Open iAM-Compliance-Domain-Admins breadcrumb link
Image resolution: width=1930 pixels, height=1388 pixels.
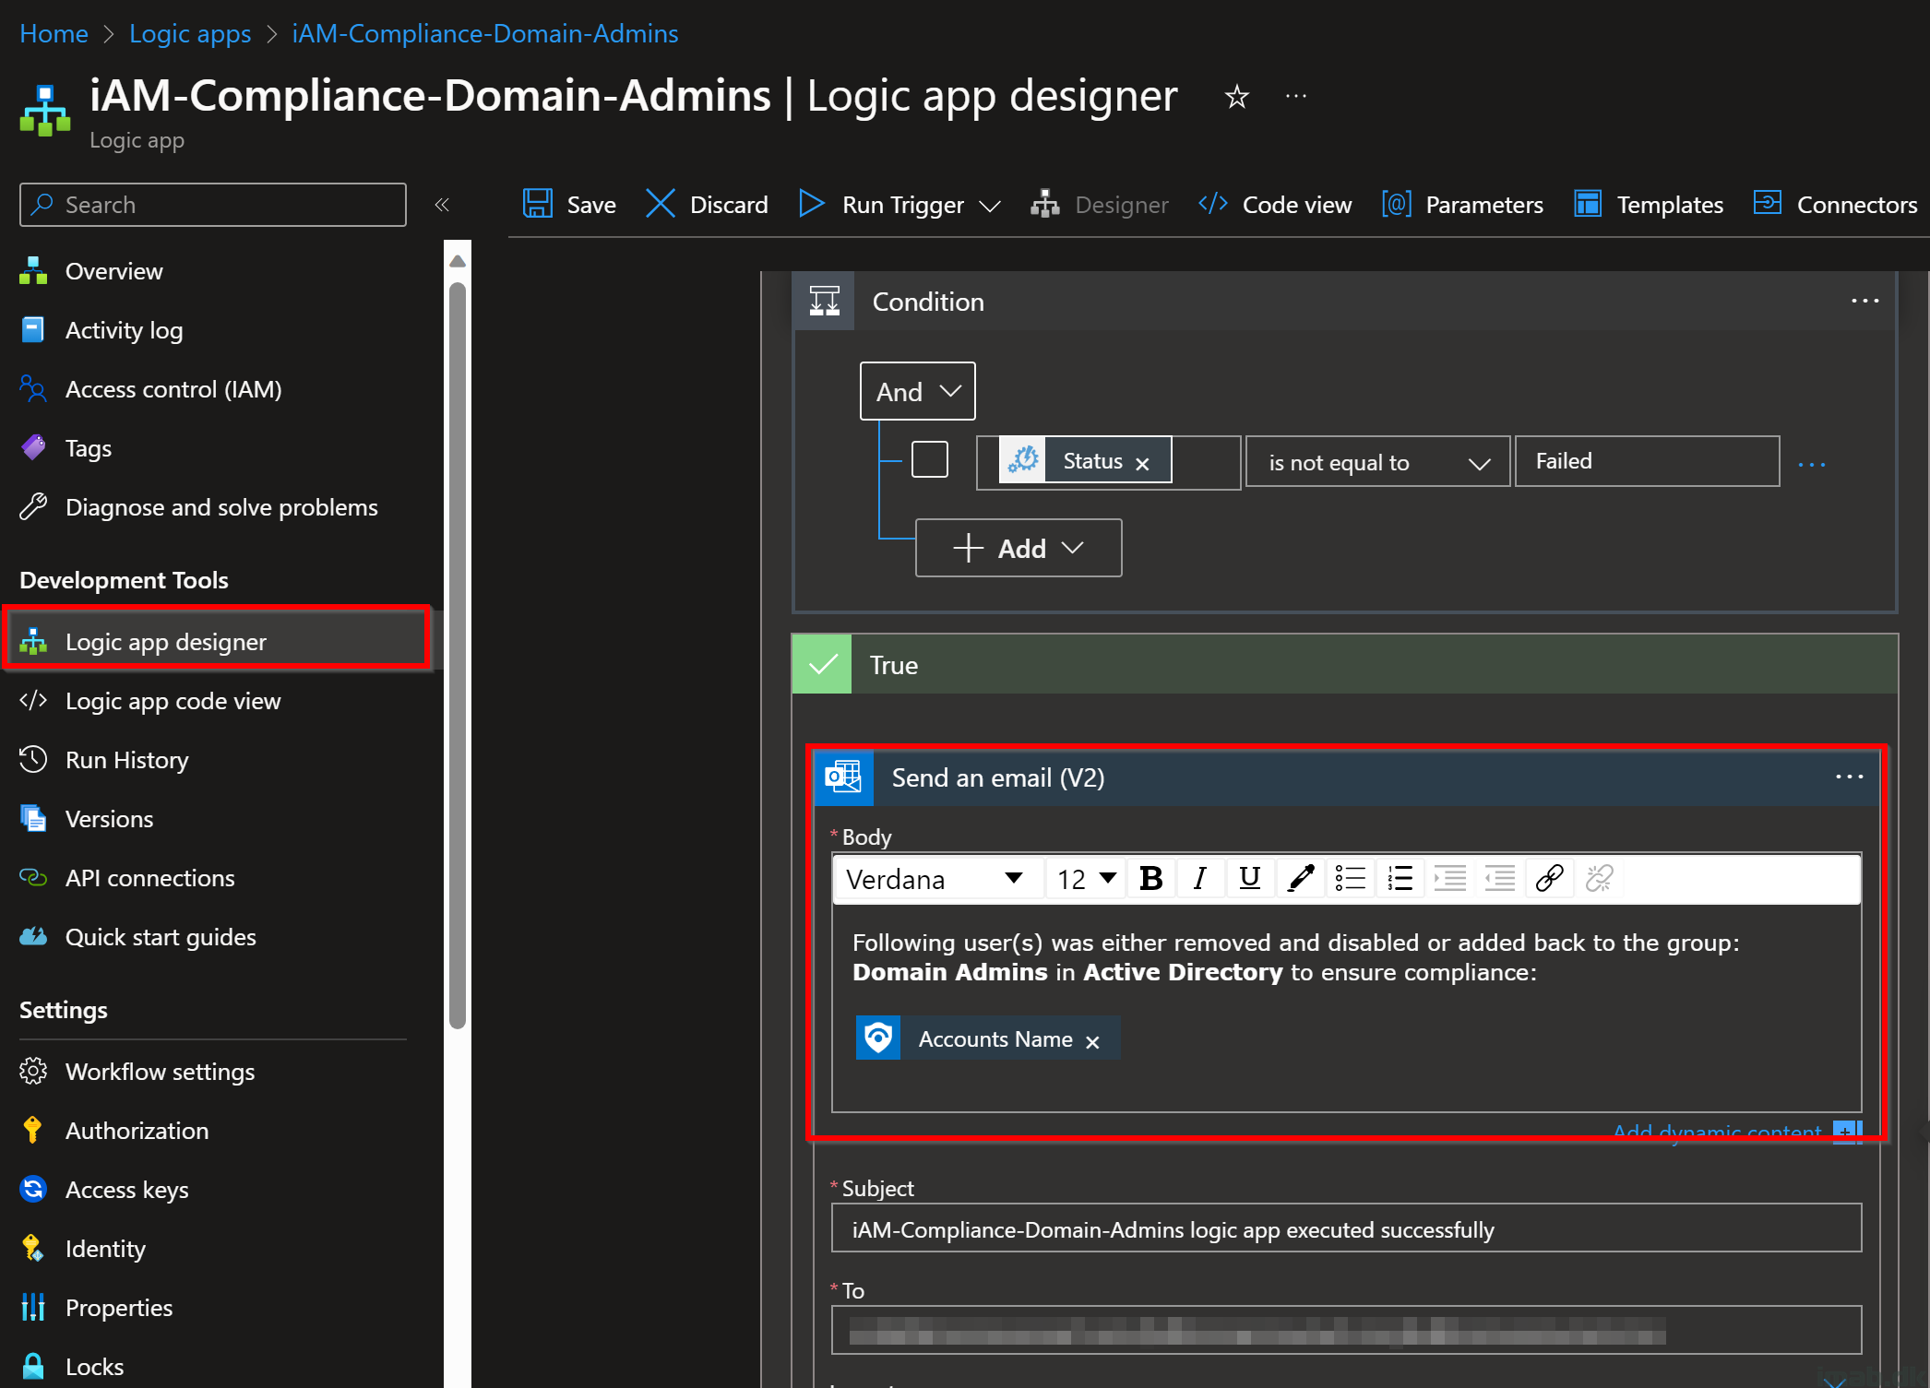(x=485, y=33)
